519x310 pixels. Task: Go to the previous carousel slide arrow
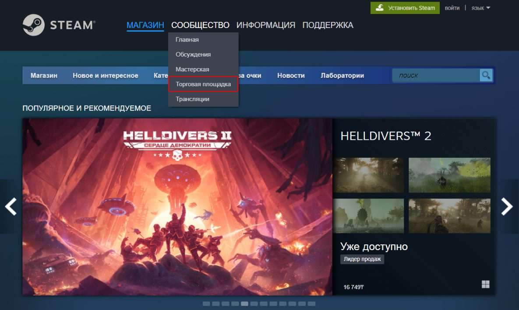(11, 206)
